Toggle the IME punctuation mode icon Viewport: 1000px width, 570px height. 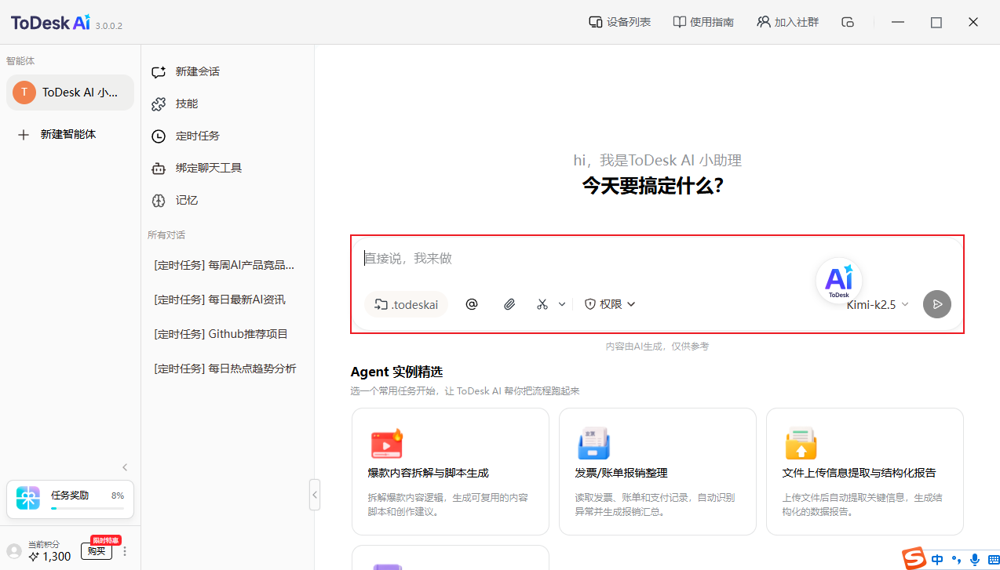[956, 560]
